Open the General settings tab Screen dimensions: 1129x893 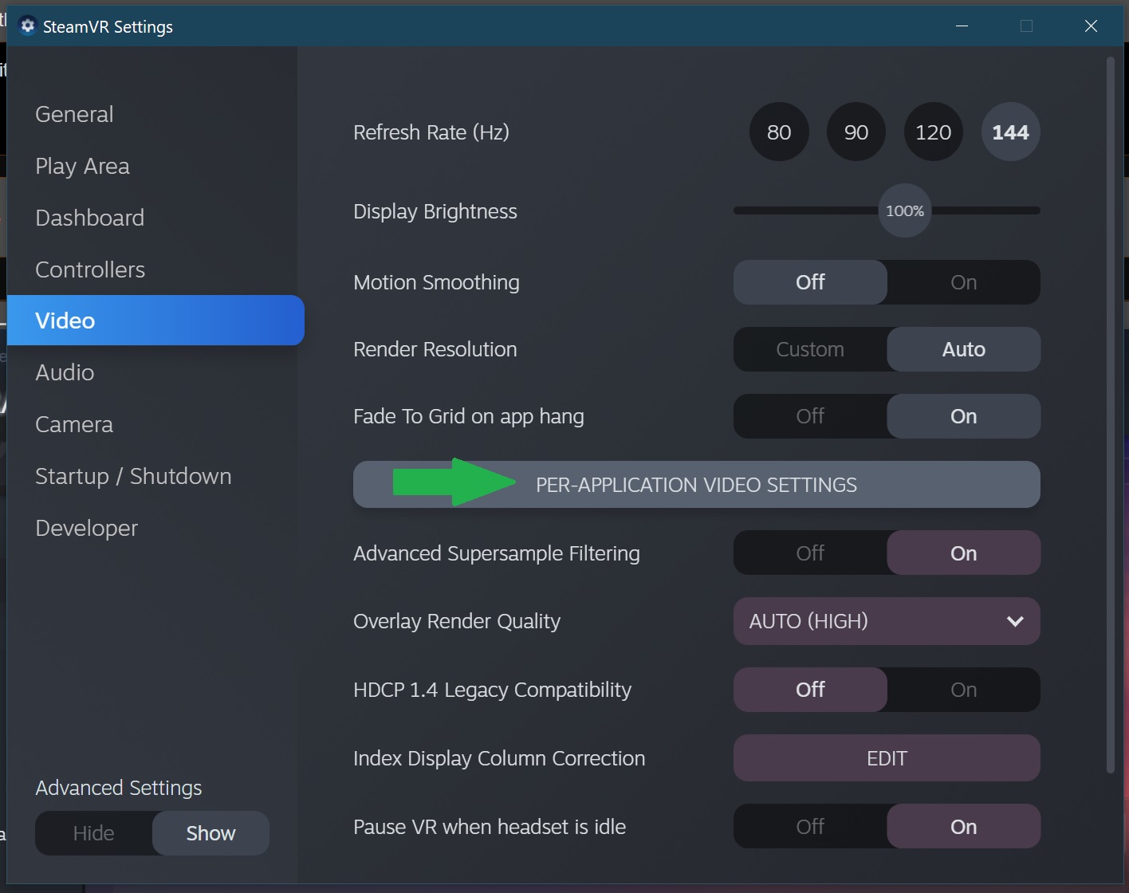[x=74, y=114]
